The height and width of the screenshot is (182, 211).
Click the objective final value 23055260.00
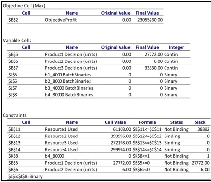click(x=150, y=20)
